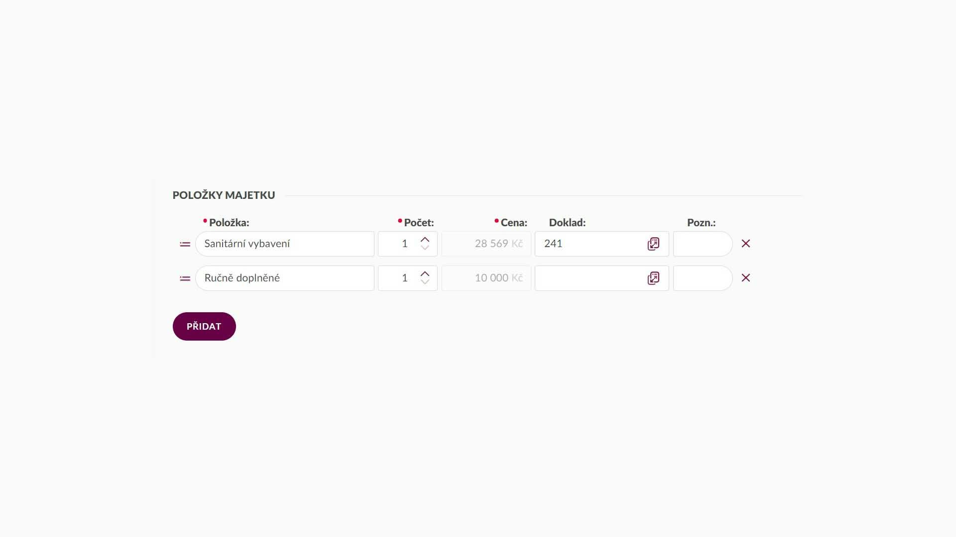Focus the Sanitární vybavení item field
Image resolution: width=956 pixels, height=537 pixels.
pos(284,244)
